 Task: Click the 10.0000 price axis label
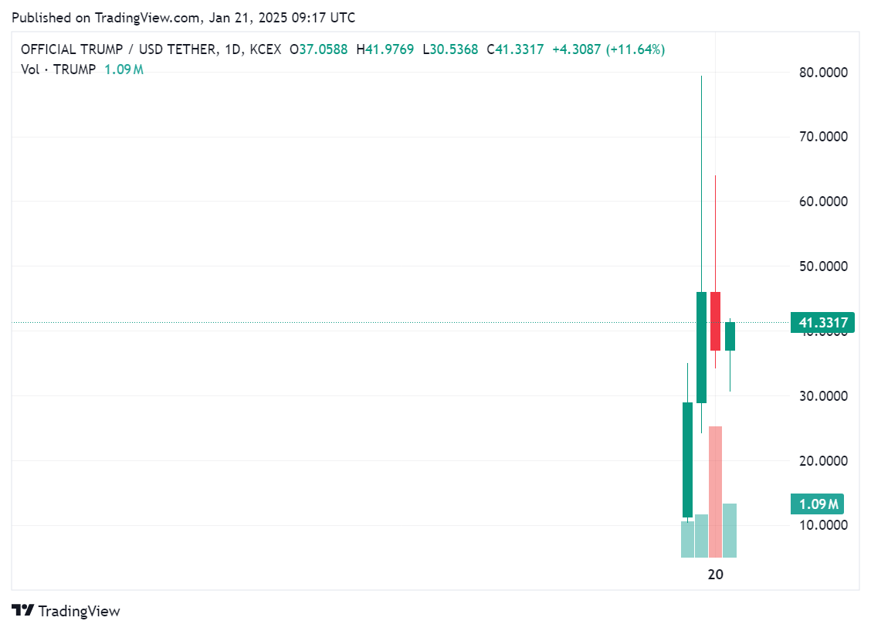823,525
